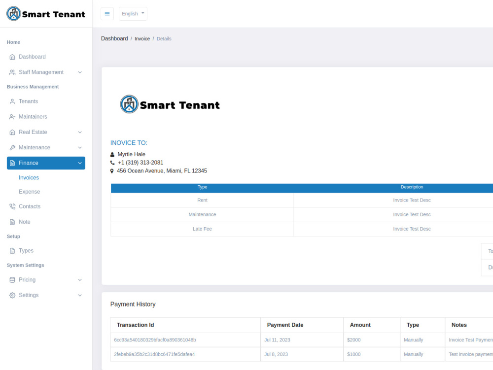493x370 pixels.
Task: Click payment date Jul 8, 2023
Action: [276, 355]
